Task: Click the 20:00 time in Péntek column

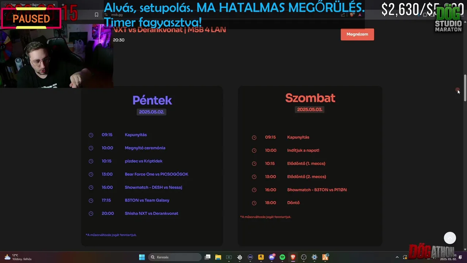Action: pyautogui.click(x=108, y=213)
